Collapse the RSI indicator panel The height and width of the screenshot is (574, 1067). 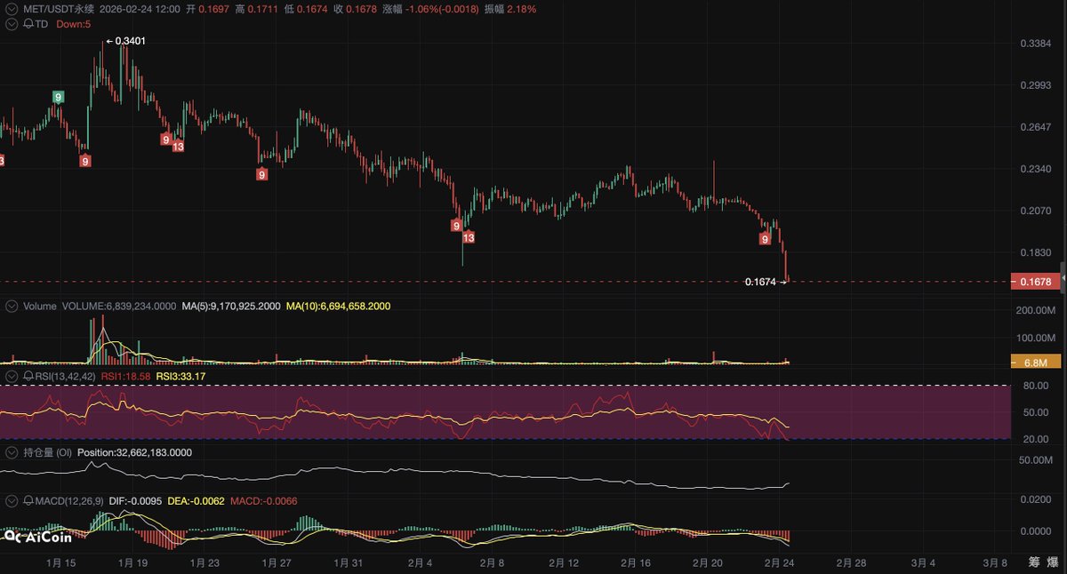[11, 377]
